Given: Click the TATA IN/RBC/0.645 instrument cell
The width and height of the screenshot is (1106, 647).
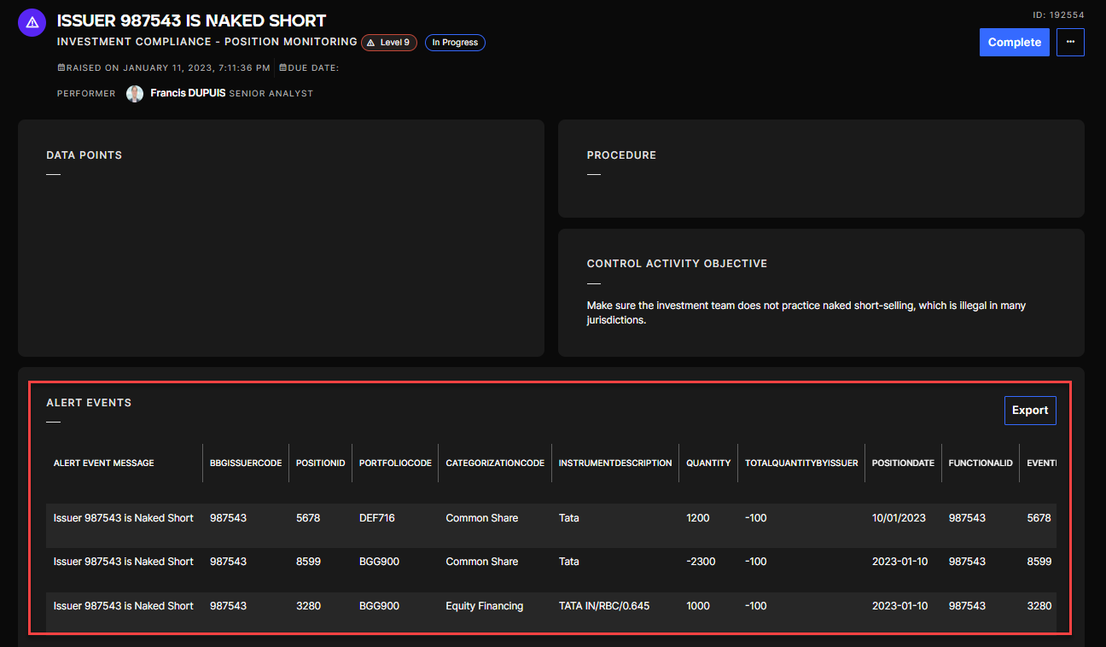Looking at the screenshot, I should [x=603, y=606].
